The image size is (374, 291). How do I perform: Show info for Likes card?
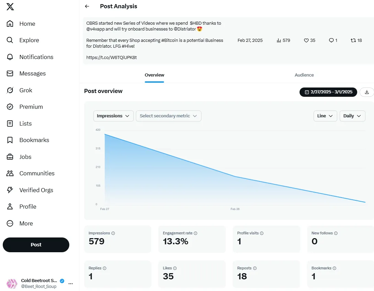click(x=175, y=268)
